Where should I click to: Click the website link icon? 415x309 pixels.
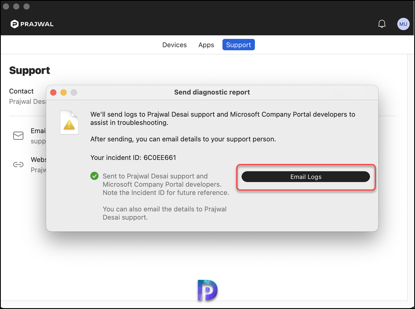pyautogui.click(x=18, y=165)
